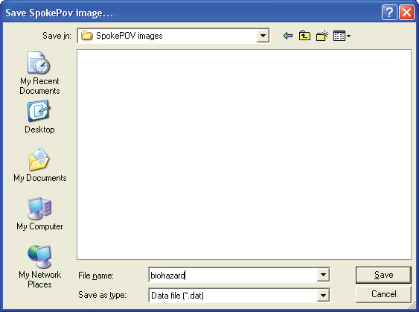
Task: Go up one folder level
Action: pos(304,36)
